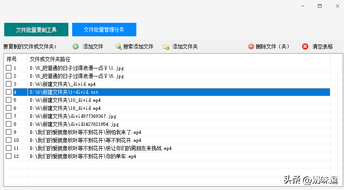Check the checkbox for highlighted row 4

tap(8, 92)
